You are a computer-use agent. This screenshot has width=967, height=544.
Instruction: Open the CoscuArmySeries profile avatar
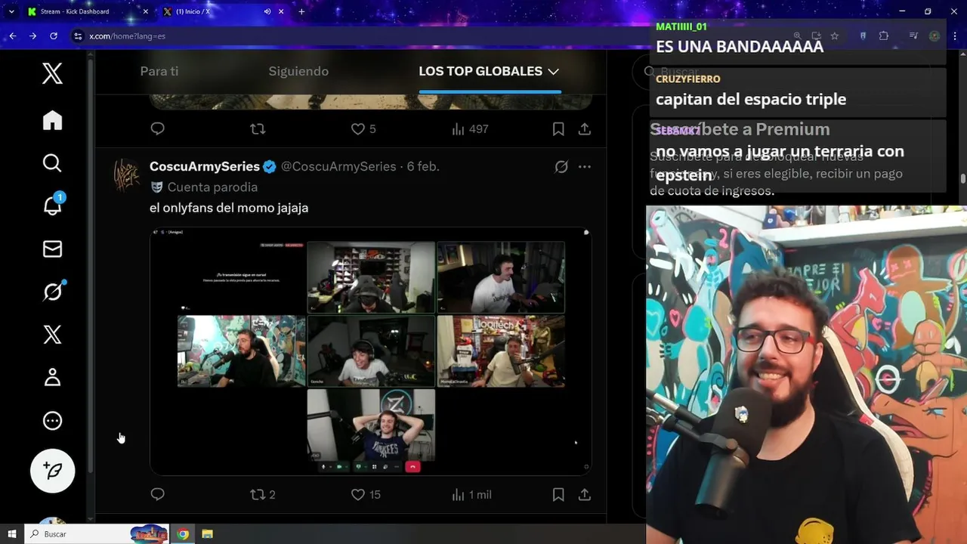tap(126, 175)
